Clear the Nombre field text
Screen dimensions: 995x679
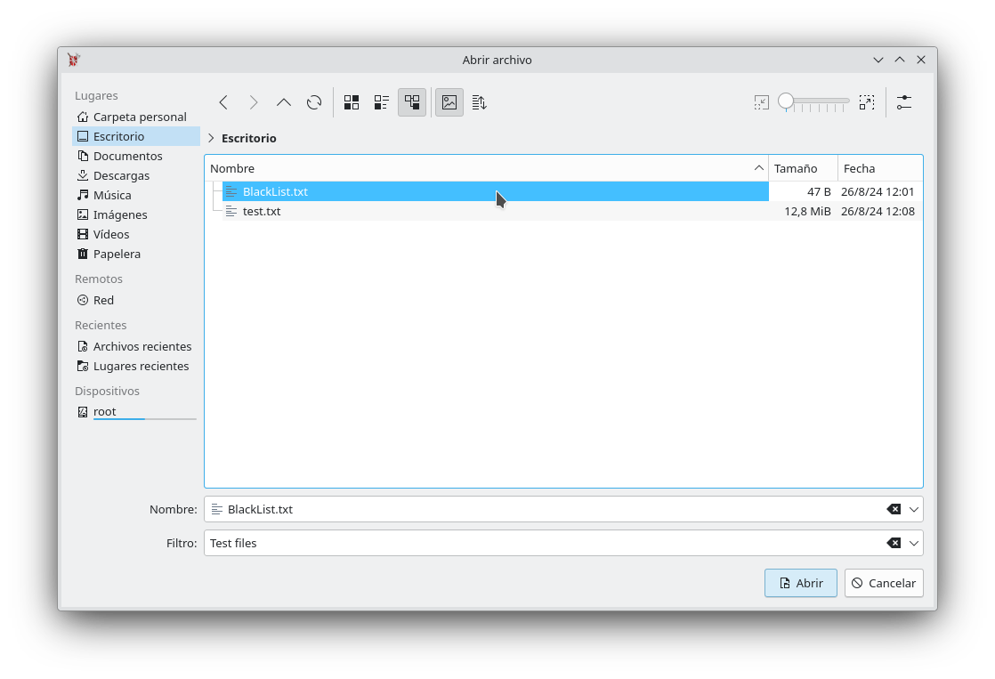[894, 509]
